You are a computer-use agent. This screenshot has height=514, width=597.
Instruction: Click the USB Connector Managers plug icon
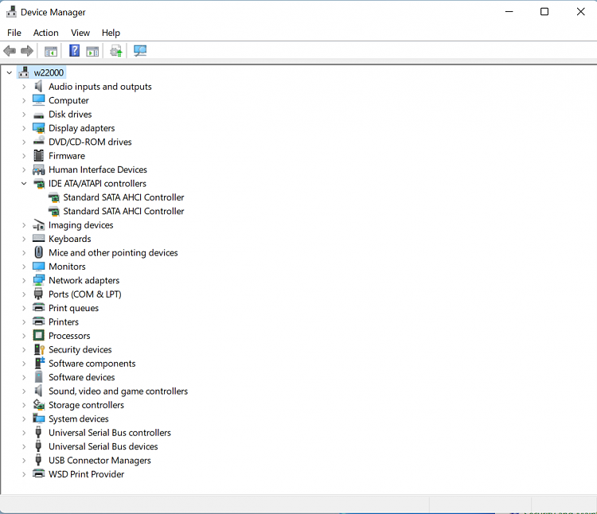click(38, 460)
